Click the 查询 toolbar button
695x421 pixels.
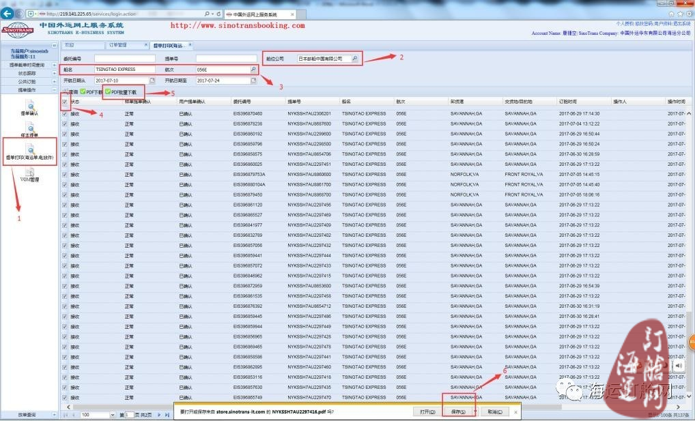[x=71, y=92]
